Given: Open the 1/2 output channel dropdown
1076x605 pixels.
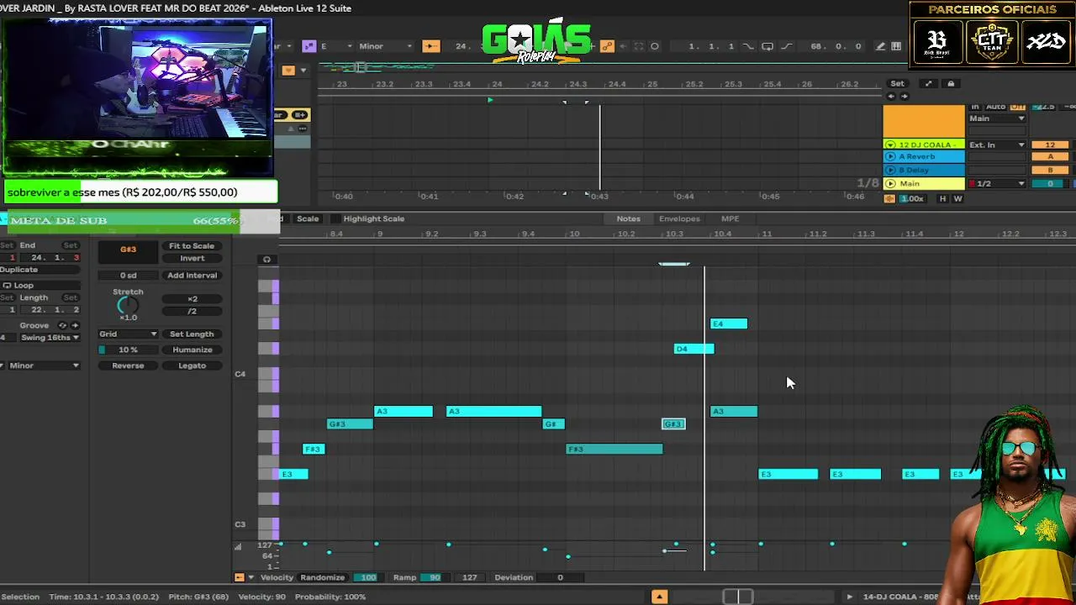Looking at the screenshot, I should pyautogui.click(x=997, y=183).
